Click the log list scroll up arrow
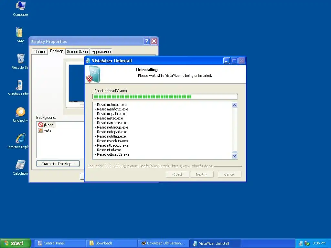The height and width of the screenshot is (248, 331). click(235, 105)
